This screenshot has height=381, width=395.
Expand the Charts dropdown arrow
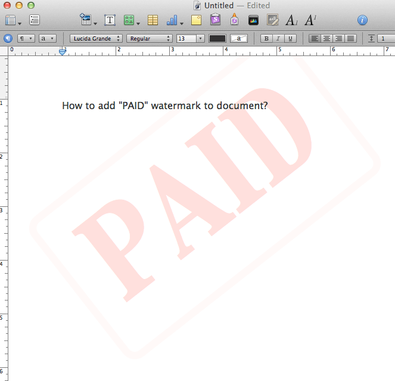182,24
